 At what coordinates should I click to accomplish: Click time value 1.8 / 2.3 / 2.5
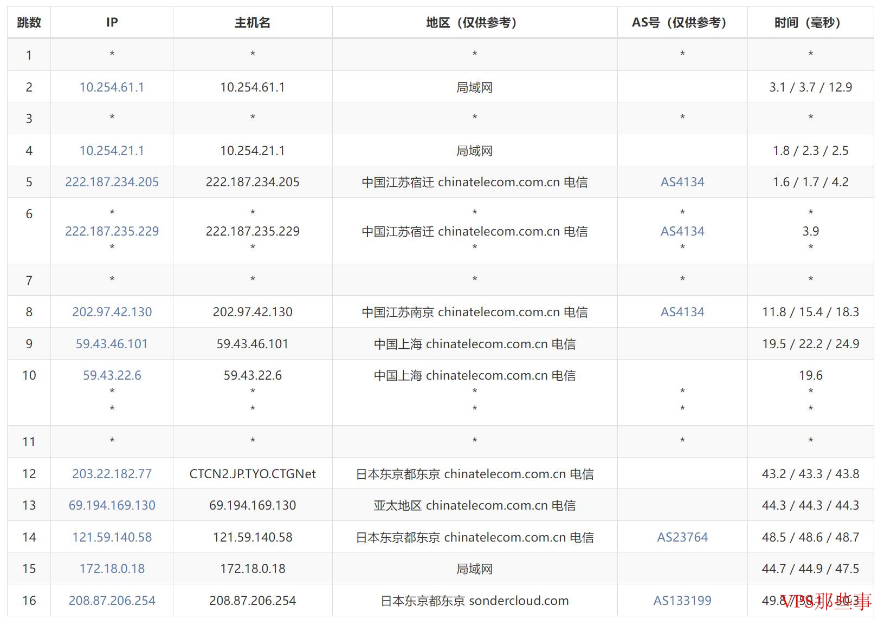pos(811,151)
